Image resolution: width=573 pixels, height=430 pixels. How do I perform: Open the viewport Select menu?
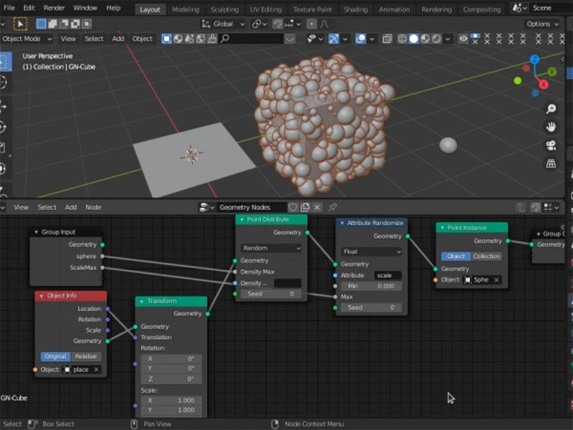(x=94, y=39)
